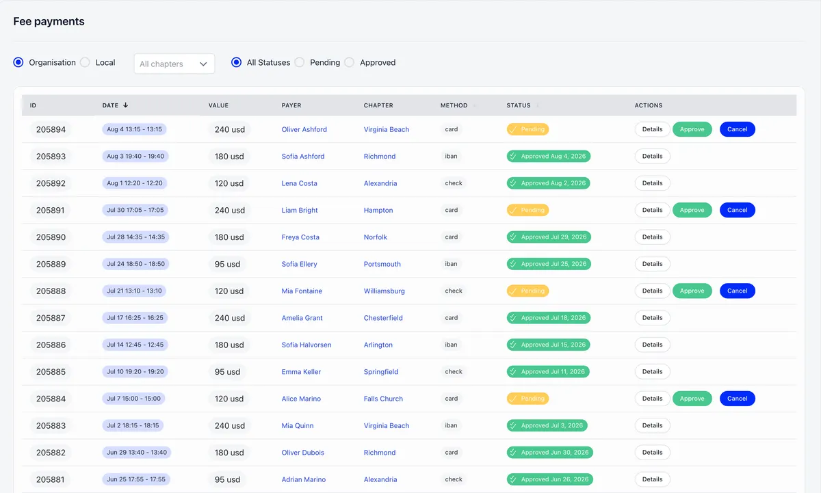Cancel payment 205891

738,210
